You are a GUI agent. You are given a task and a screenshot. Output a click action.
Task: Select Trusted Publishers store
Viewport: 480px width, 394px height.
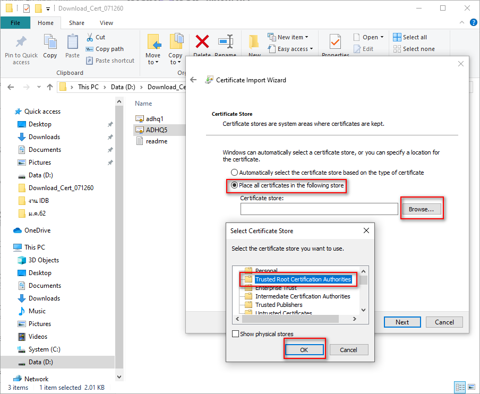point(279,305)
